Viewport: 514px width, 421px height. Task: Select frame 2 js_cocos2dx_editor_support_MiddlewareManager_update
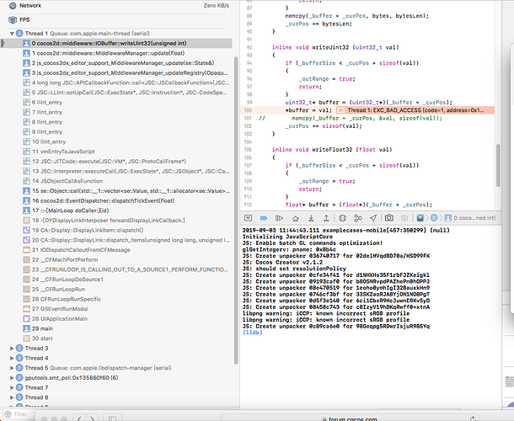116,63
